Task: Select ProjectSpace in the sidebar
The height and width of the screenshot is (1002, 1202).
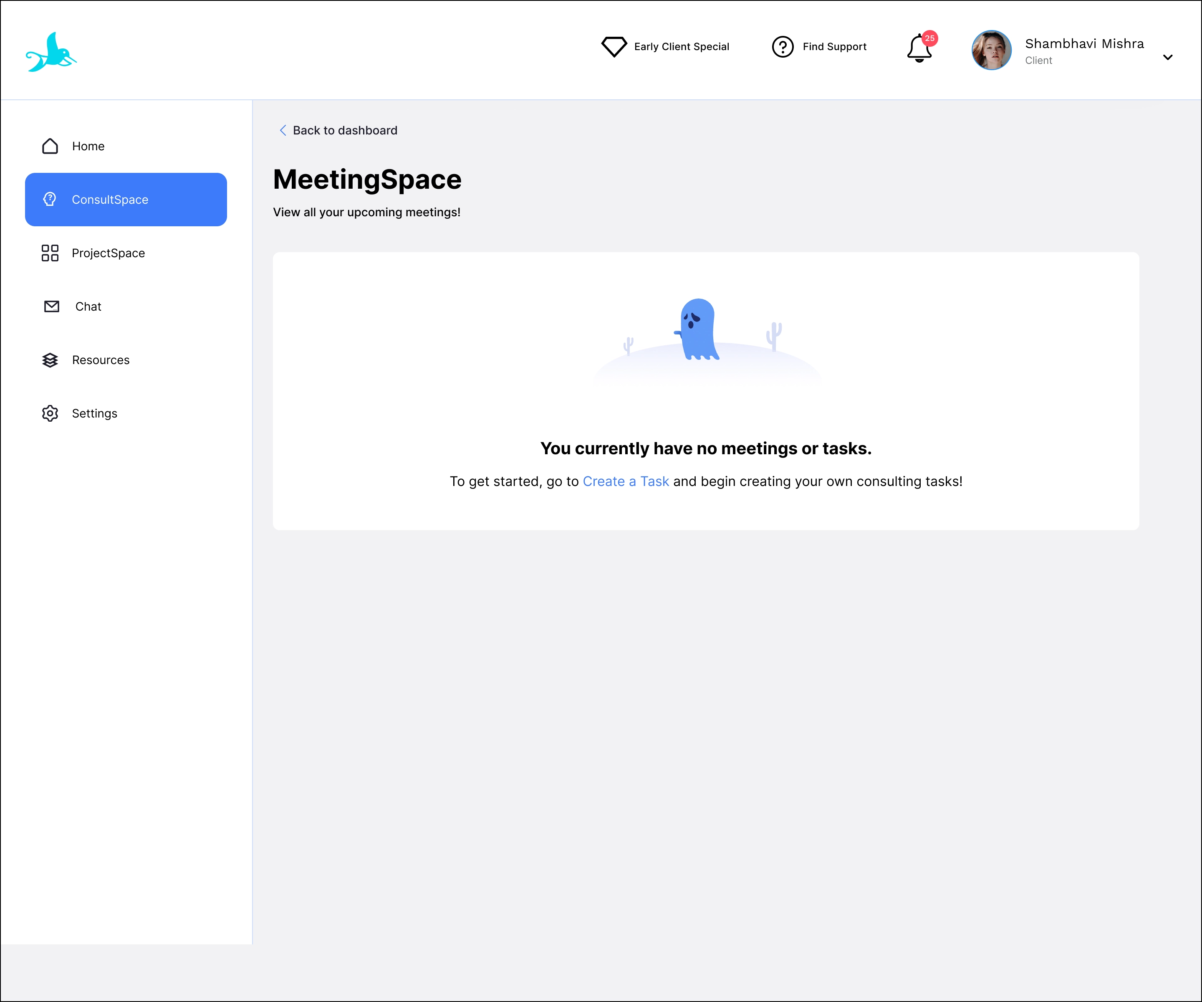Action: [x=108, y=253]
